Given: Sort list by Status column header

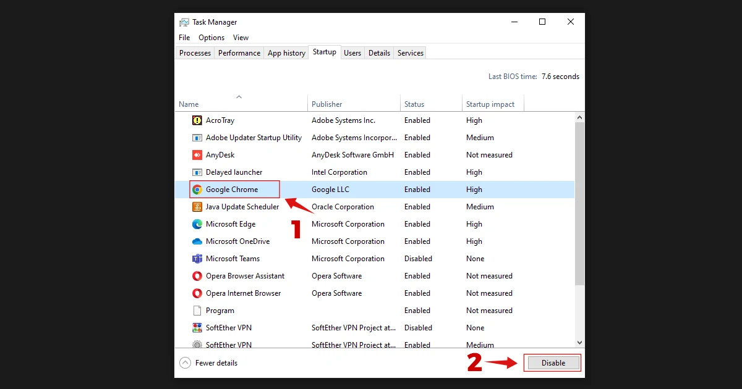Looking at the screenshot, I should coord(432,102).
